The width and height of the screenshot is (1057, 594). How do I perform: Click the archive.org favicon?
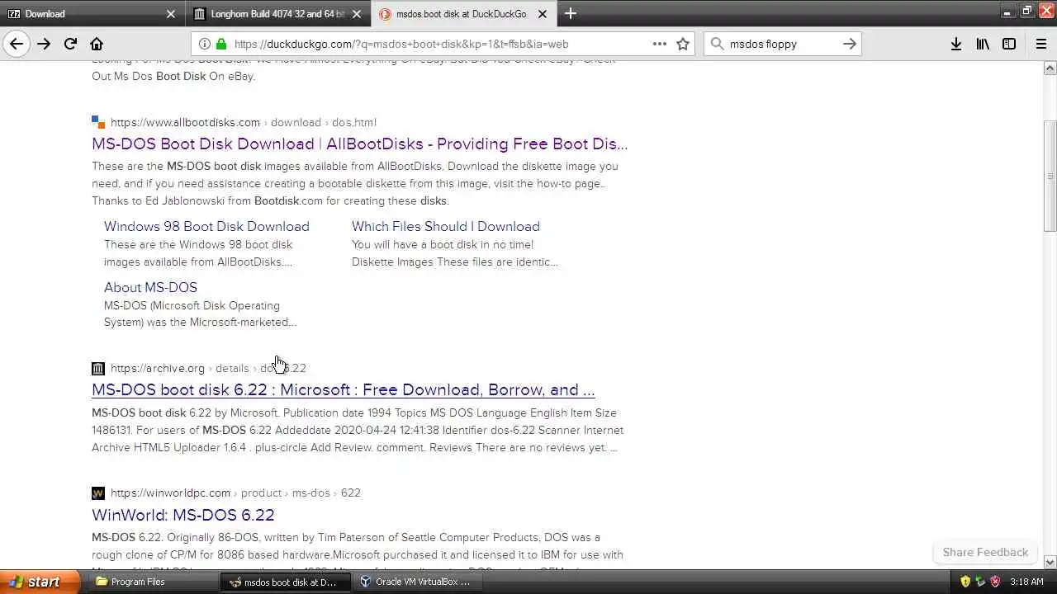coord(98,368)
